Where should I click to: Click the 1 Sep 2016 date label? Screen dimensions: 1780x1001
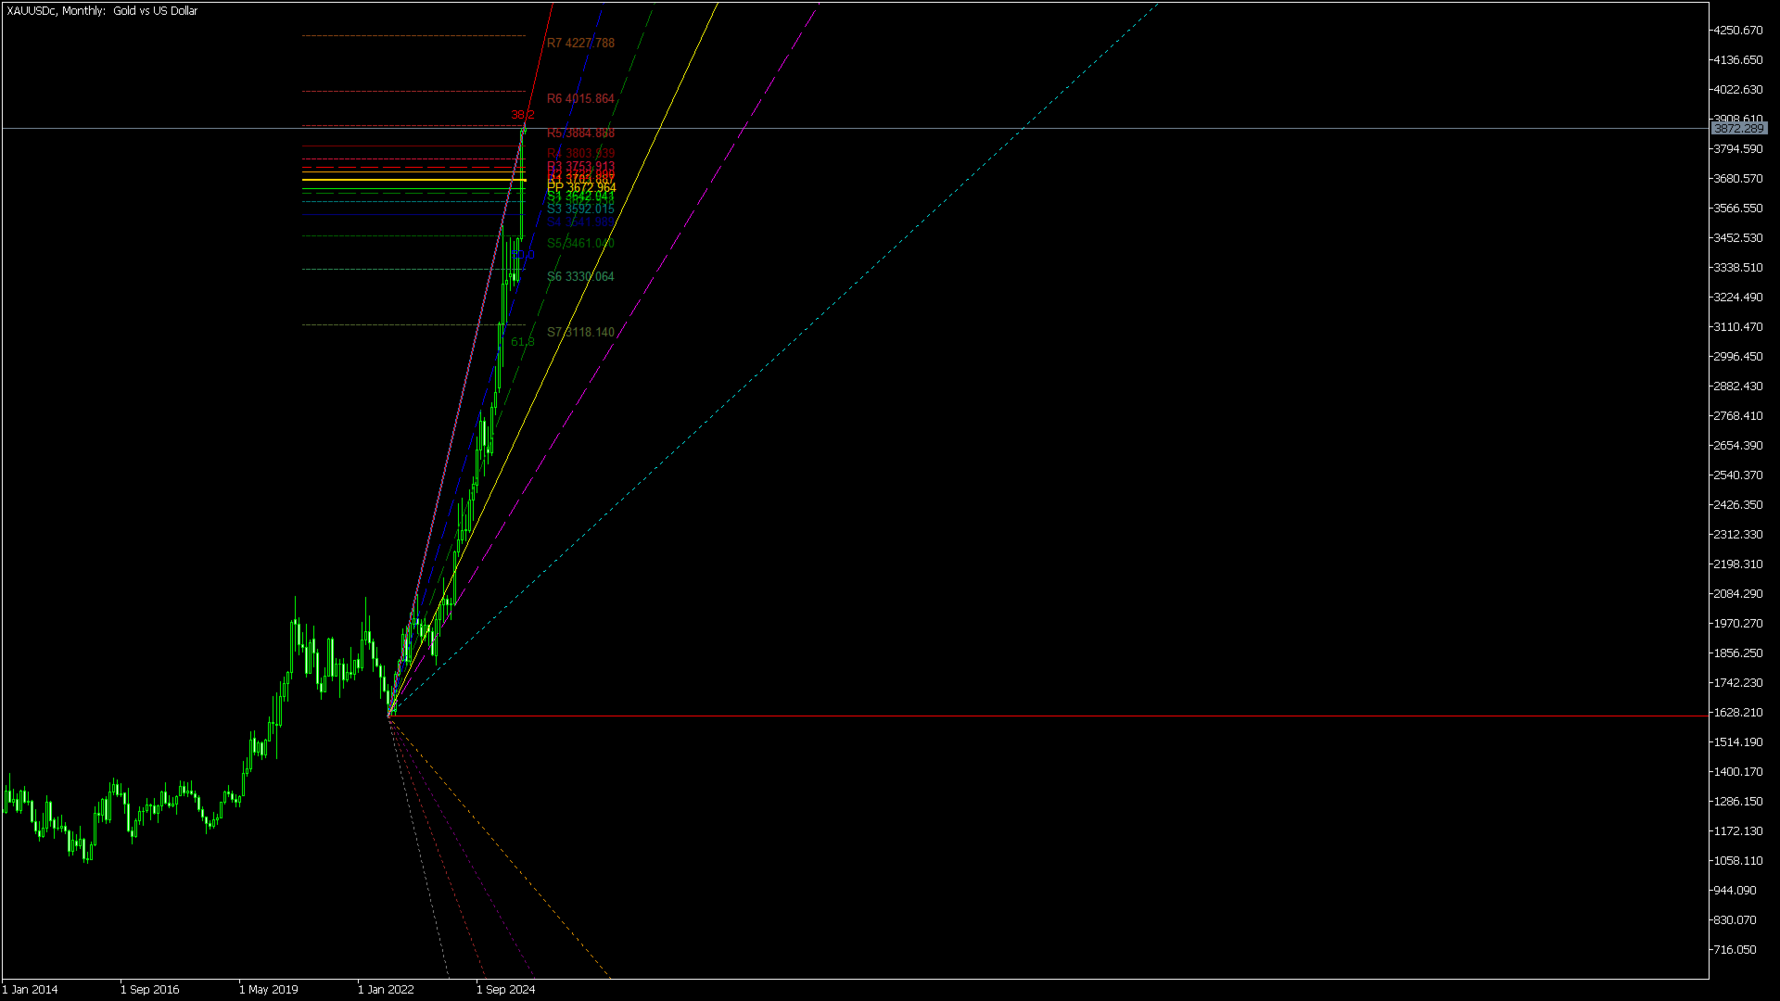click(149, 990)
